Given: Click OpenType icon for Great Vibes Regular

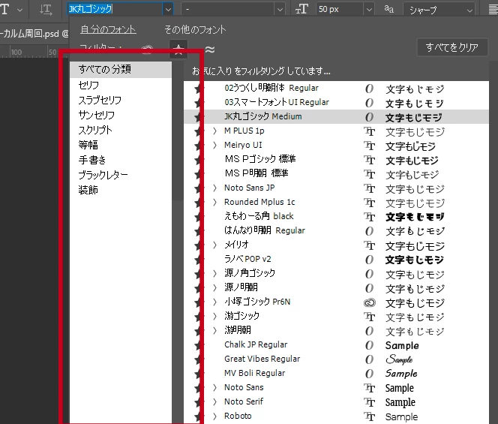Looking at the screenshot, I should (x=369, y=359).
